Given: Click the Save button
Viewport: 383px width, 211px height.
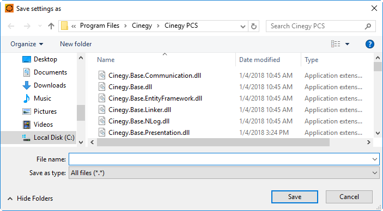Looking at the screenshot, I should click(295, 197).
